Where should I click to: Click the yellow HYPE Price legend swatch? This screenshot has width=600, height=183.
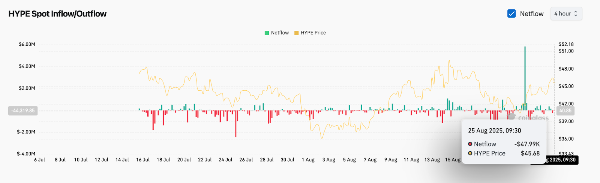(297, 33)
